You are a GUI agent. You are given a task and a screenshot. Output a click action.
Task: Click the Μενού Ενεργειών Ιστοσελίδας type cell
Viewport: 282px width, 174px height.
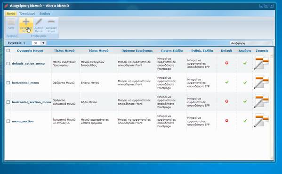pos(92,63)
